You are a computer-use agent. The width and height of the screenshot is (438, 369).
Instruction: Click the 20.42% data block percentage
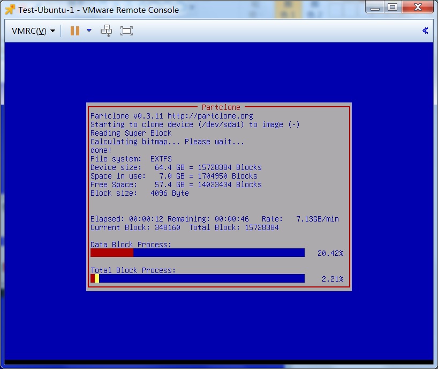click(x=330, y=253)
